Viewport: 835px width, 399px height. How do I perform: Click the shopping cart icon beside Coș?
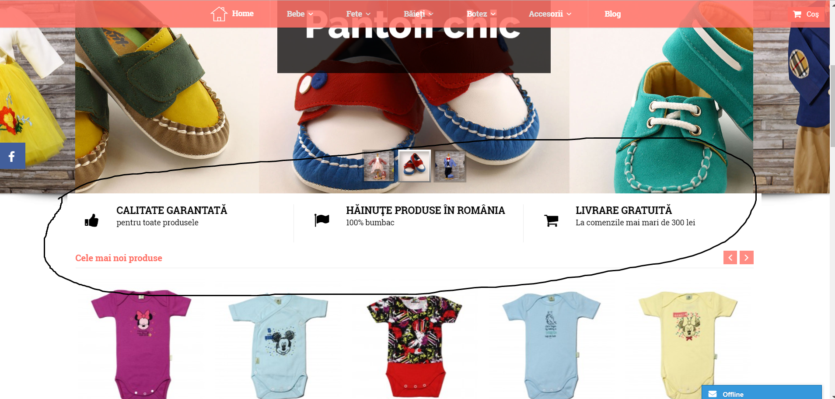coord(797,14)
